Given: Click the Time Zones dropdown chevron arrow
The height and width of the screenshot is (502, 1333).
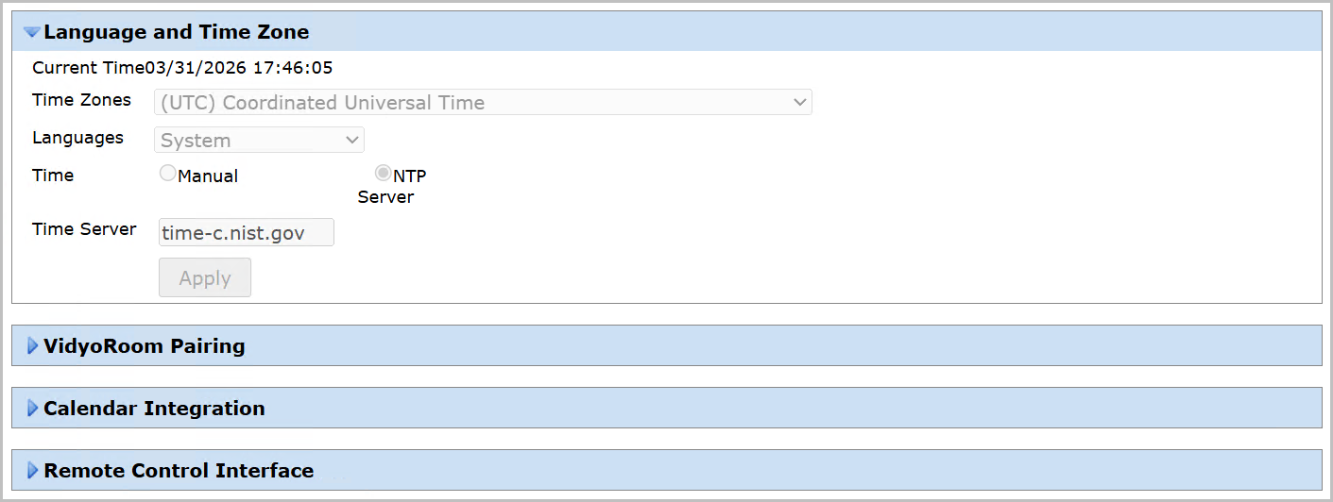Looking at the screenshot, I should [800, 103].
